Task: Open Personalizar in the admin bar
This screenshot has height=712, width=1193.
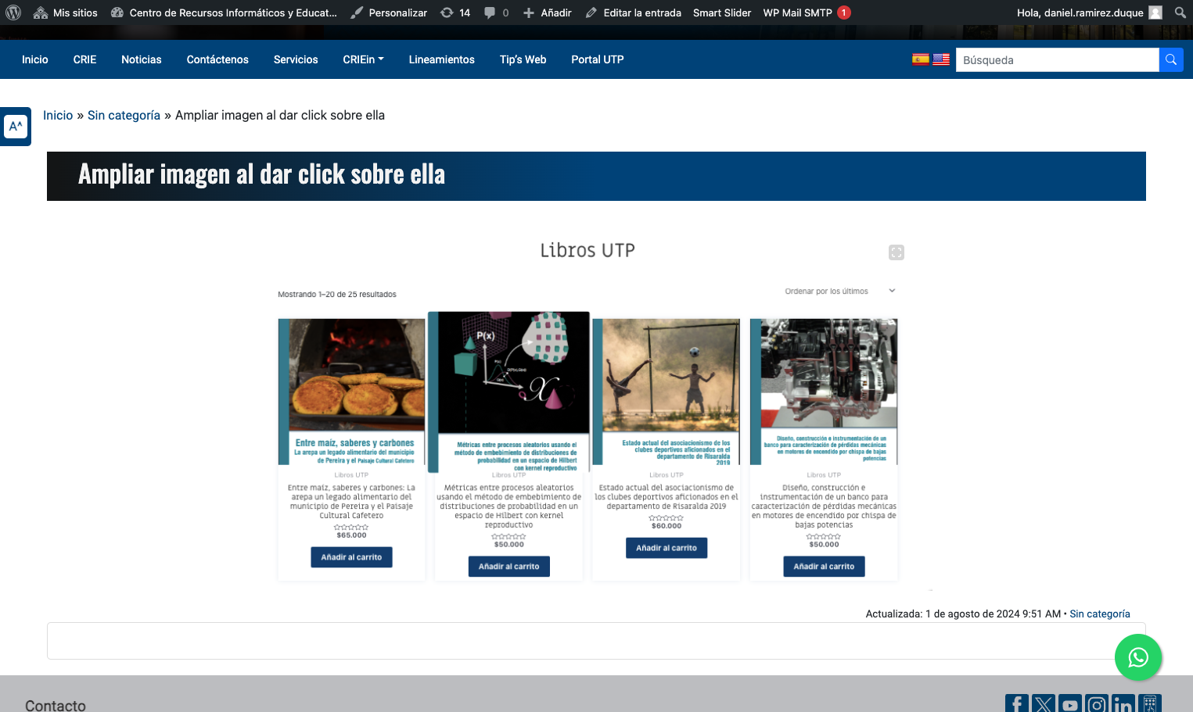Action: pos(389,13)
